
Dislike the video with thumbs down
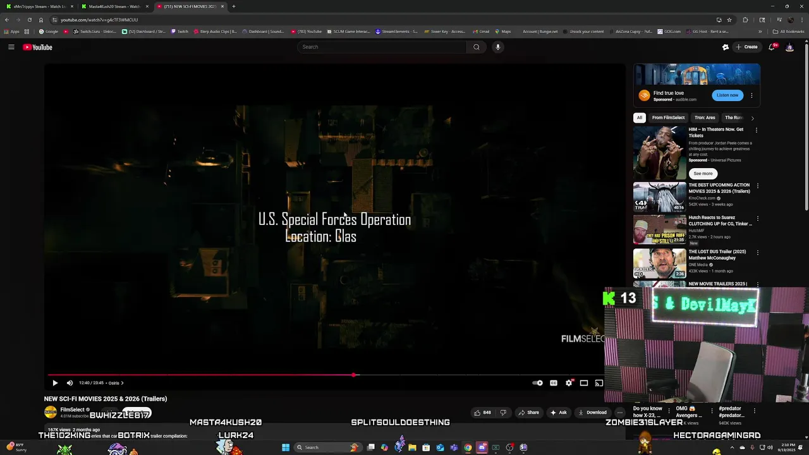tap(503, 413)
